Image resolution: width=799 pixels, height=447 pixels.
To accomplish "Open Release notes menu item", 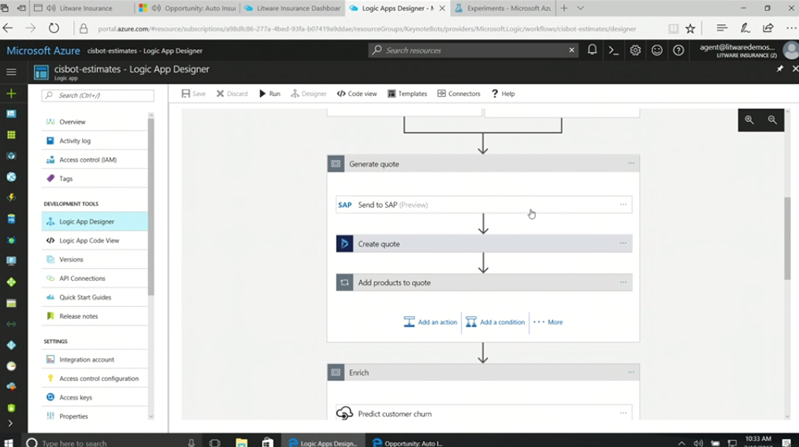I will 95,316.
